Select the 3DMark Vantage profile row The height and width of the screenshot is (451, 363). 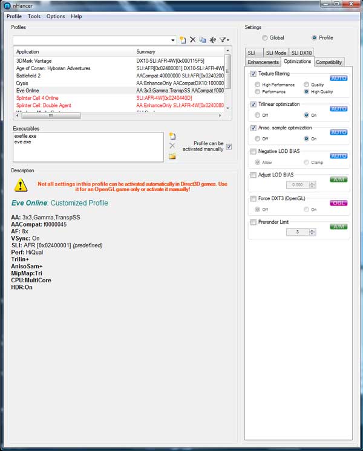(x=119, y=61)
